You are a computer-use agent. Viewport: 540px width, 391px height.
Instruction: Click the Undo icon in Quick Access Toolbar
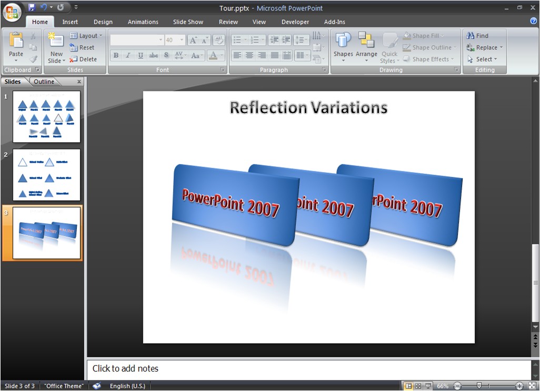coord(43,7)
